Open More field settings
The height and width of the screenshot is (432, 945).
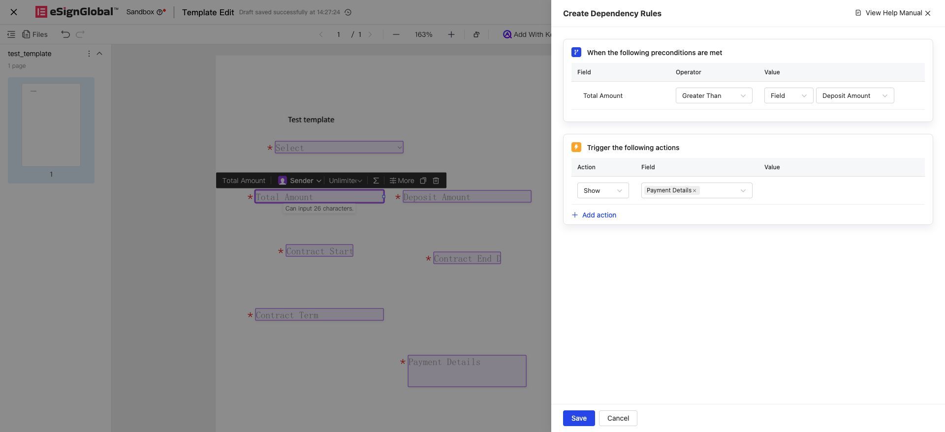[x=402, y=181]
